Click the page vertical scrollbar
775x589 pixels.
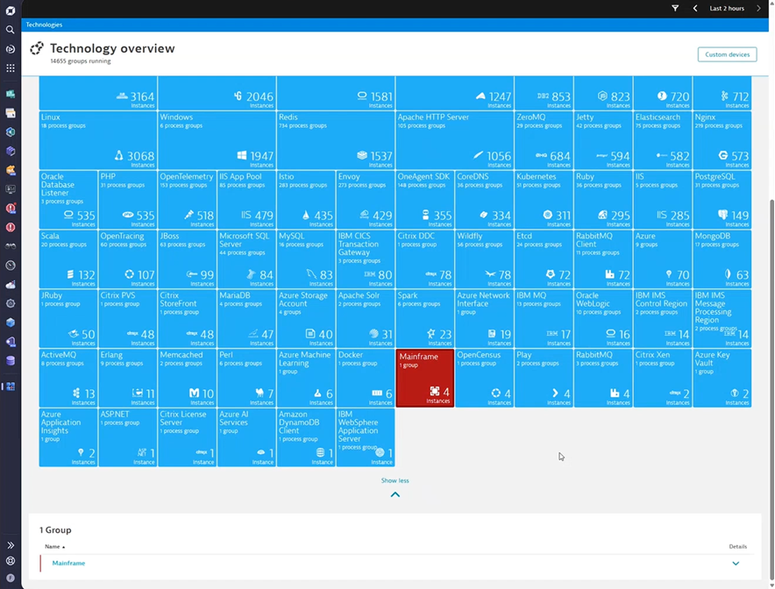771,351
